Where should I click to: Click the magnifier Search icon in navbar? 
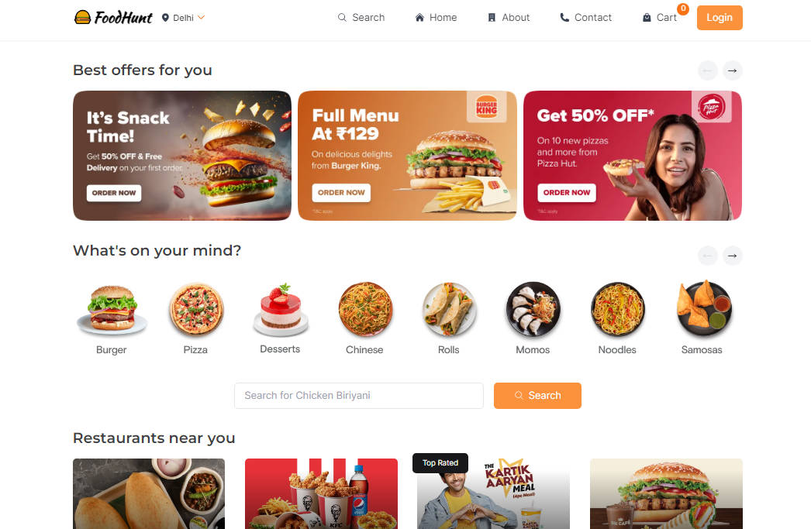[342, 18]
